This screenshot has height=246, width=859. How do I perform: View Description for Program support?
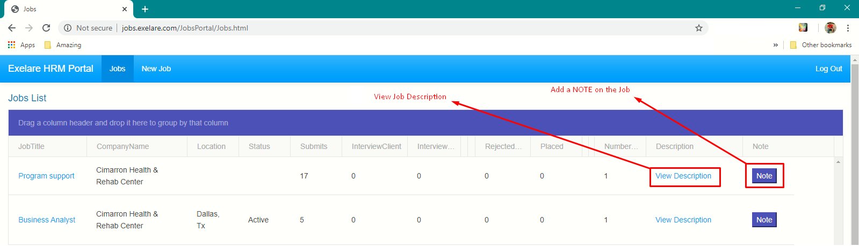[683, 176]
